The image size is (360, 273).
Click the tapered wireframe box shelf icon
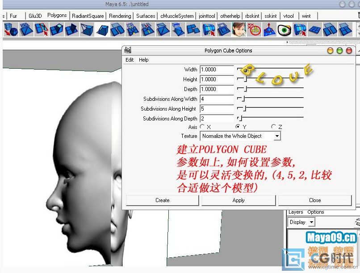tap(87, 29)
